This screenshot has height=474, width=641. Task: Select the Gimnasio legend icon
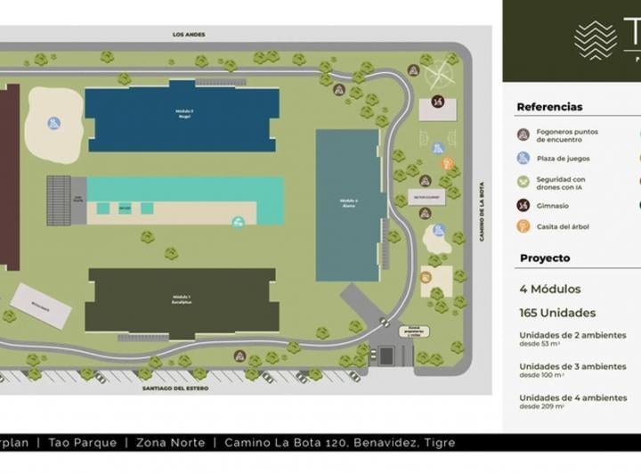523,205
